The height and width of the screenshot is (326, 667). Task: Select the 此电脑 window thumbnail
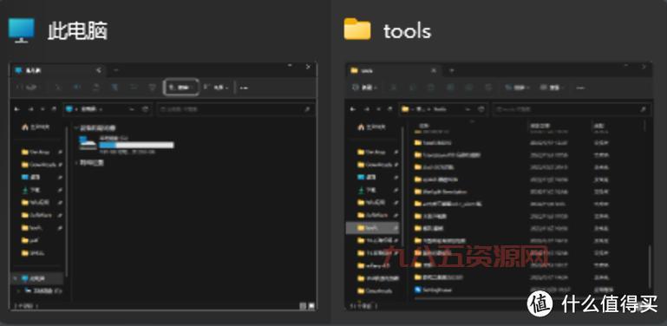[x=163, y=186]
